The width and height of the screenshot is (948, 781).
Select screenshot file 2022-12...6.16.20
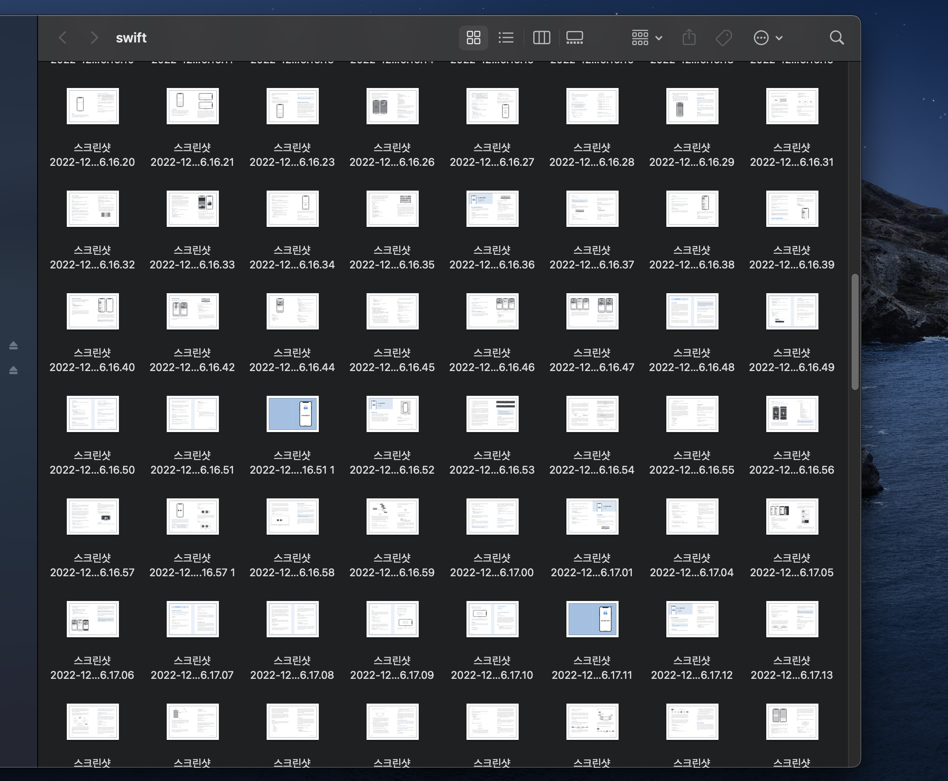coord(93,106)
